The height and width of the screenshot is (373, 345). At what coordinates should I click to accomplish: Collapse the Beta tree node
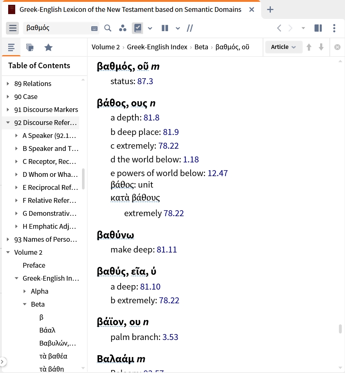[x=25, y=304]
